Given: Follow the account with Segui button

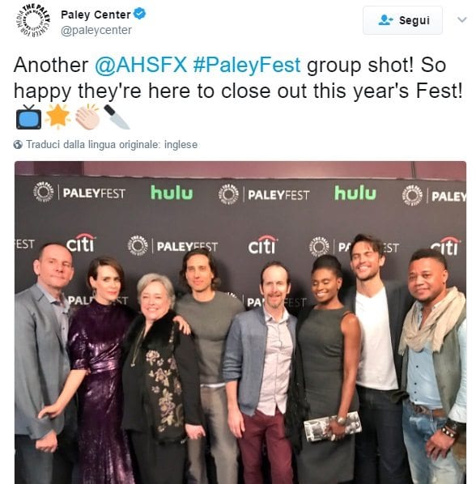Looking at the screenshot, I should click(x=402, y=20).
